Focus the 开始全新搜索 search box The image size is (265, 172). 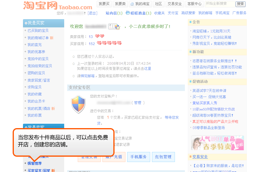[x=220, y=4]
